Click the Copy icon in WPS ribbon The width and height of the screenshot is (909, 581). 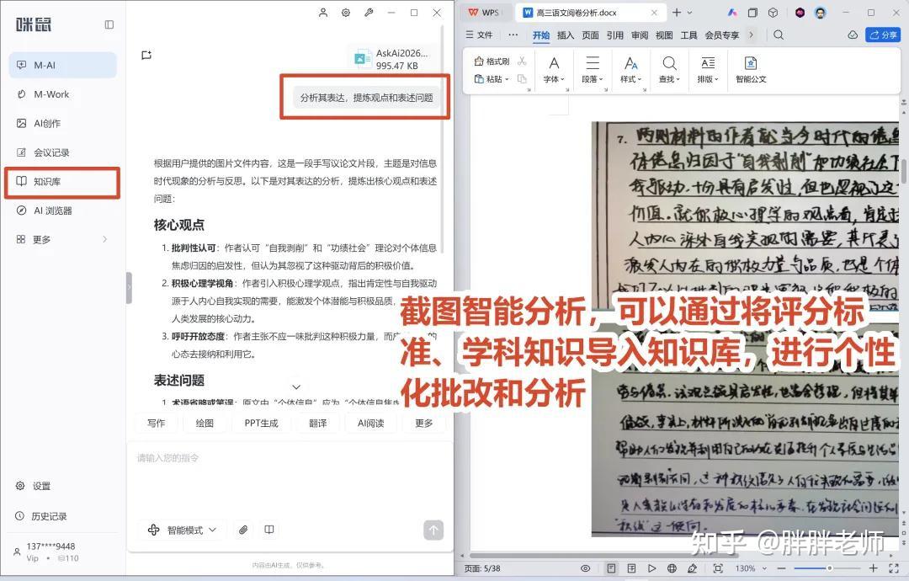522,79
